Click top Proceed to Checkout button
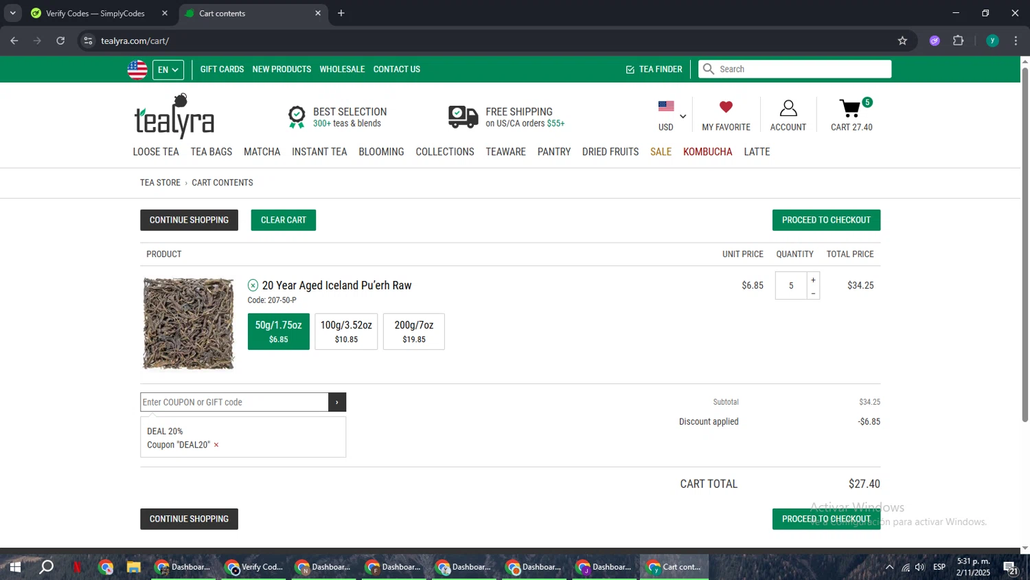This screenshot has height=580, width=1030. (826, 220)
